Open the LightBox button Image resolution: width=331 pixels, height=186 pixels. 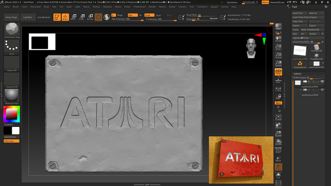(28, 17)
